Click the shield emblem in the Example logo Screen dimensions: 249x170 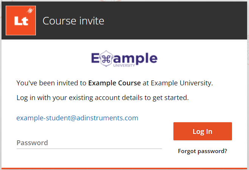pos(106,59)
